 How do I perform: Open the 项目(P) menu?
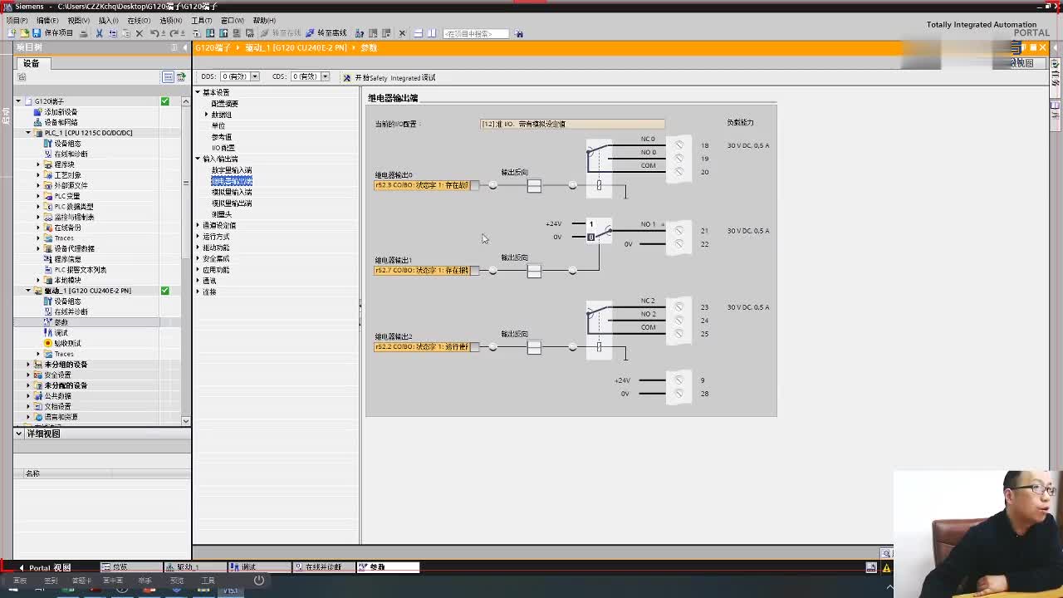[x=16, y=20]
